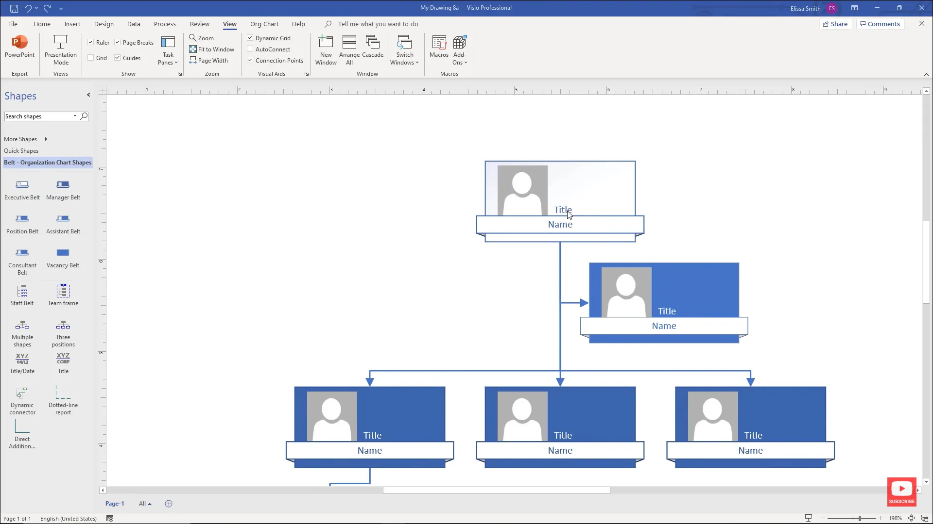This screenshot has width=933, height=524.
Task: Open the Comments panel
Action: 880,24
